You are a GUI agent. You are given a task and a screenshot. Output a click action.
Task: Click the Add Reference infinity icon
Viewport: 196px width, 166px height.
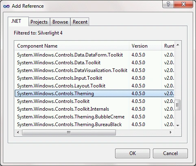[x=7, y=7]
